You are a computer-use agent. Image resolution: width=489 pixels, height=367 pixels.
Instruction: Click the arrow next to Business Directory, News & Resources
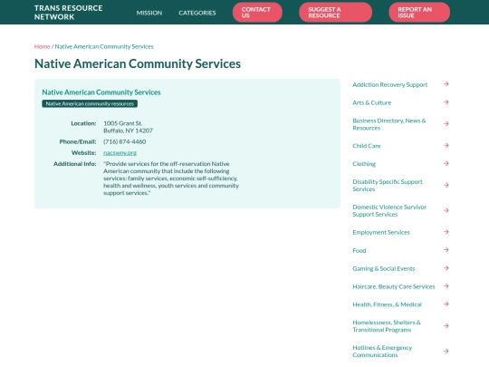point(446,124)
